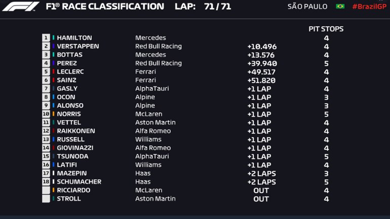Select the F1 Race Classification title
The width and height of the screenshot is (390, 219).
click(x=105, y=7)
